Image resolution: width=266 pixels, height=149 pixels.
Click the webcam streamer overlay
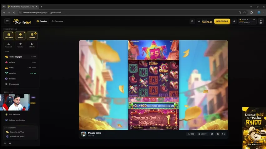point(15,102)
